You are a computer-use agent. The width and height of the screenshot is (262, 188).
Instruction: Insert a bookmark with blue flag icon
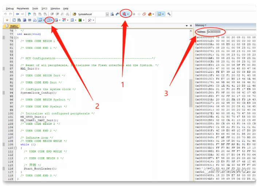click(30, 14)
